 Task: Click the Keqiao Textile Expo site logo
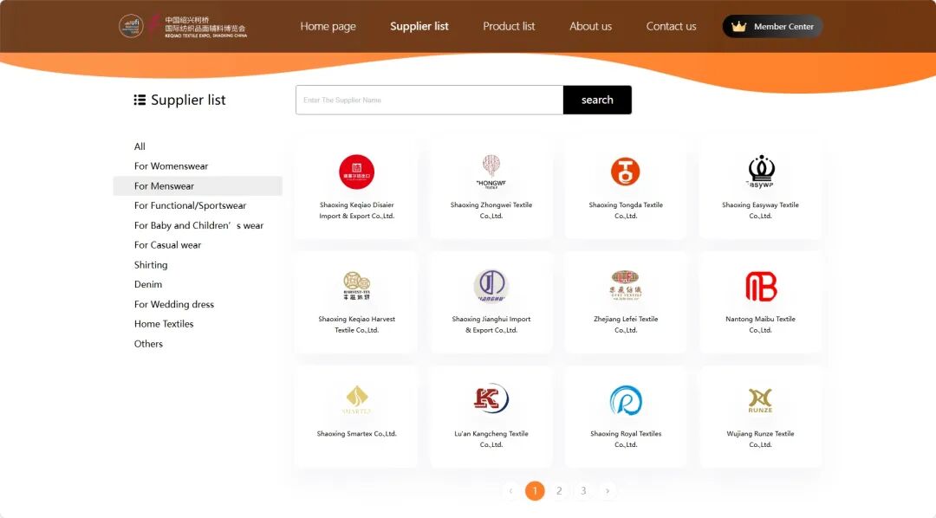pos(183,26)
